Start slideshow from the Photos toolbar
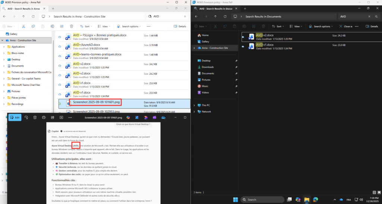Screen dimensions: 382x204 (x=61, y=117)
